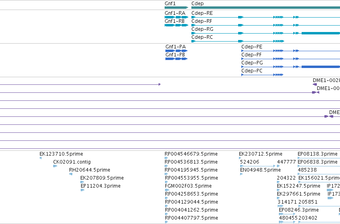Choose the Cdep-PC protein label
Viewport: 340px width, 224px height.
click(252, 71)
